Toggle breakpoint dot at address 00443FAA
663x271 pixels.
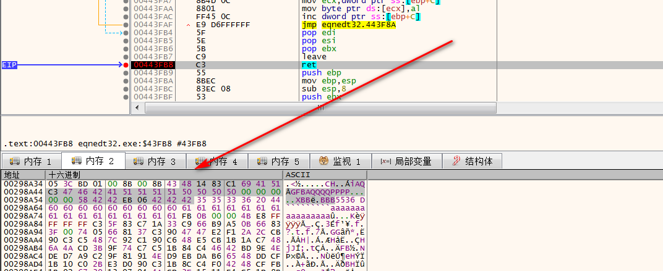tap(126, 9)
